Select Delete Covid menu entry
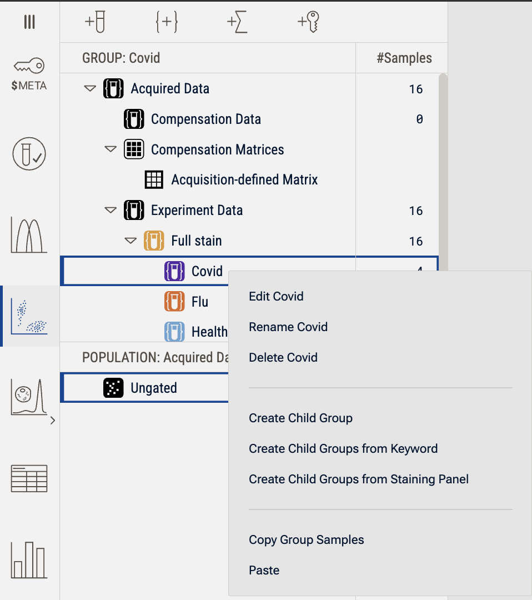 click(283, 357)
